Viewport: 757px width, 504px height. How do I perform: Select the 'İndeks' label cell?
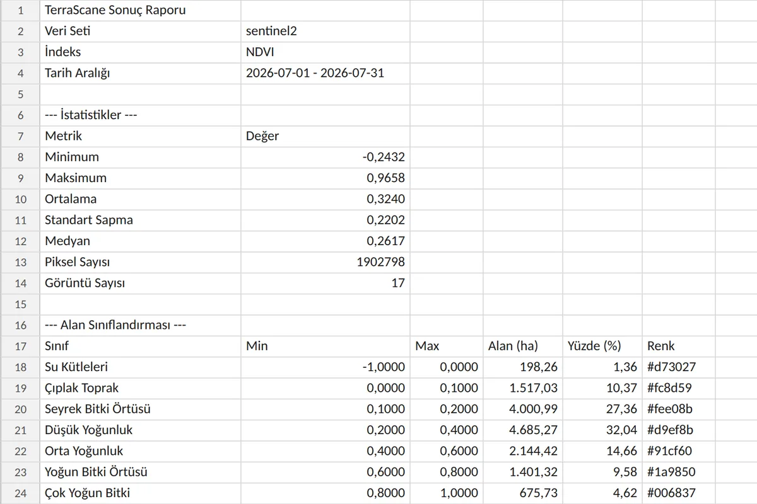141,52
